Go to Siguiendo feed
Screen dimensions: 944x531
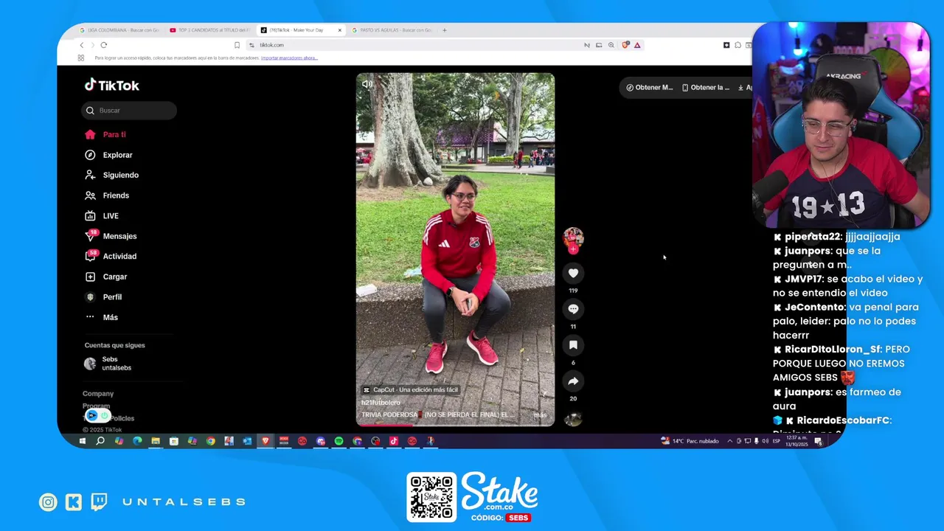(111, 175)
